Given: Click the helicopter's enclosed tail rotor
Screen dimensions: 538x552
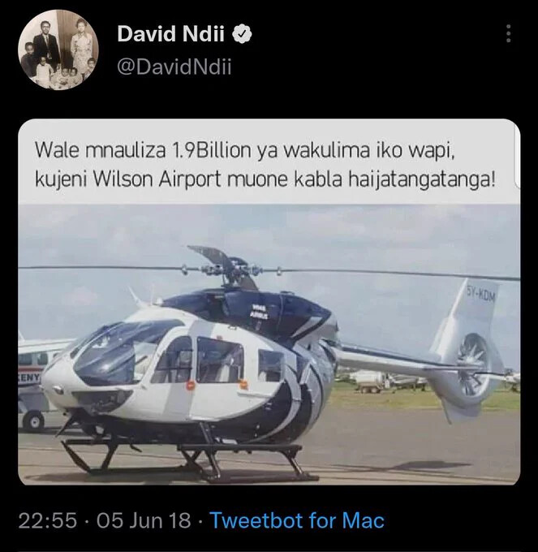Looking at the screenshot, I should coord(473,368).
